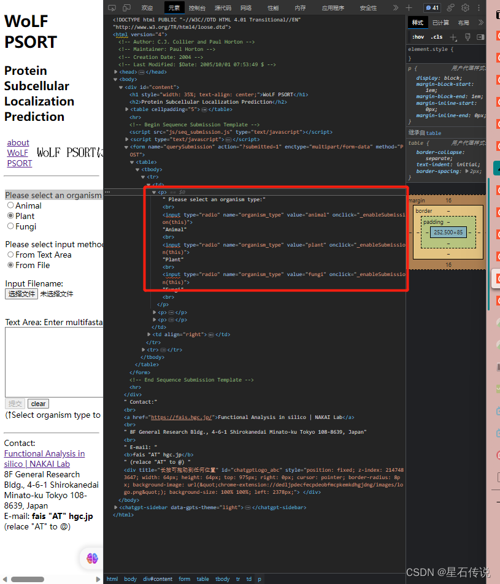Click into the multifasta text area
Image resolution: width=500 pixels, height=584 pixels.
coord(54,362)
